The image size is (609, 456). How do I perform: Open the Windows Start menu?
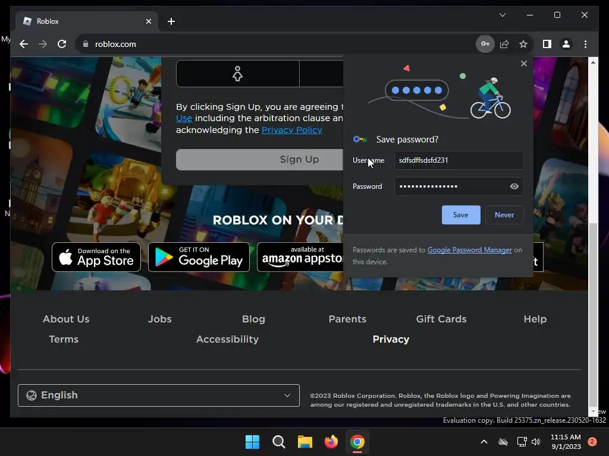tap(252, 442)
